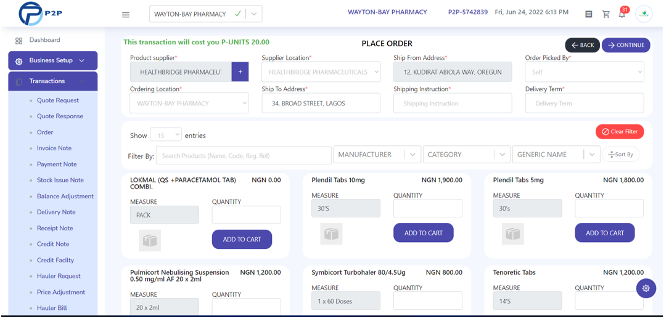This screenshot has height=319, width=669.
Task: Open Price Adjustment in sidebar
Action: point(61,292)
